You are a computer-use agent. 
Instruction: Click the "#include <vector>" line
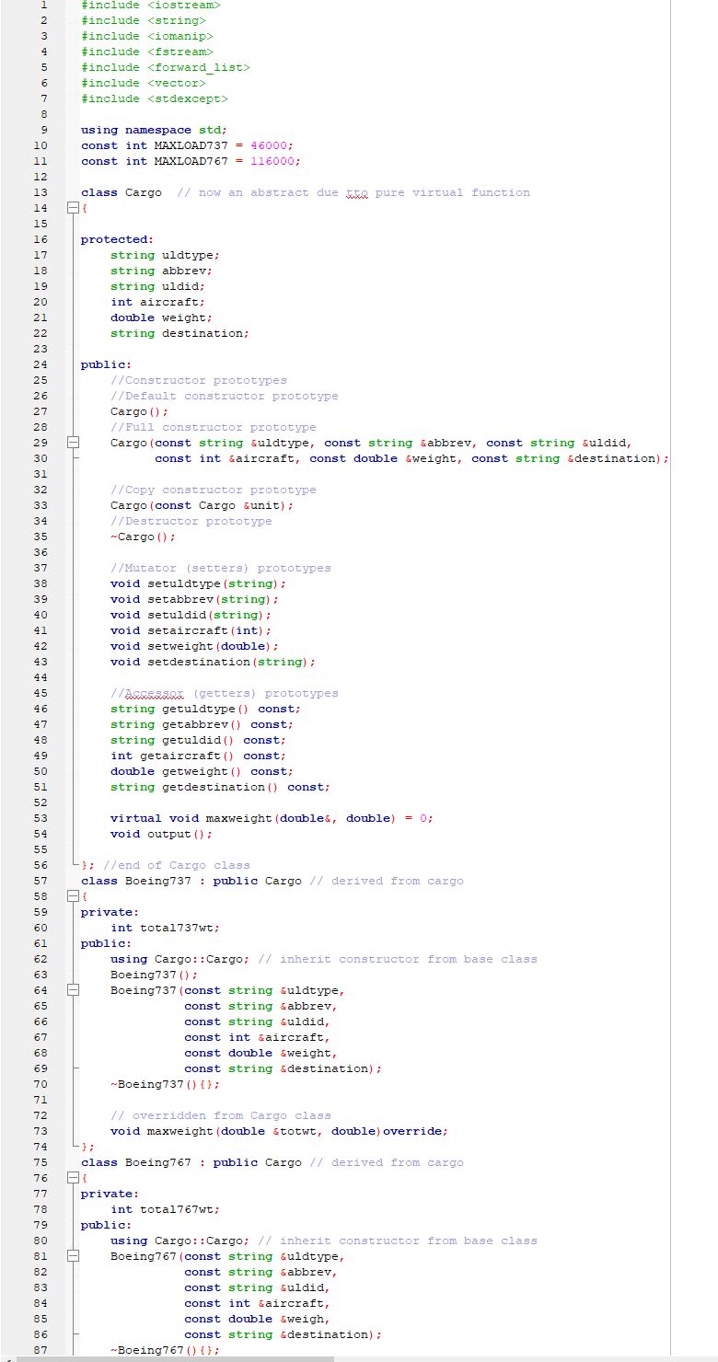click(144, 83)
